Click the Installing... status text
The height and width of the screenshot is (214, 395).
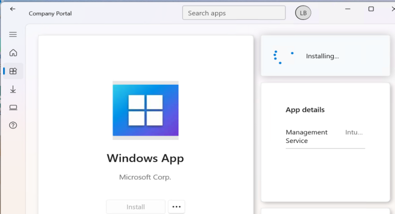(323, 56)
